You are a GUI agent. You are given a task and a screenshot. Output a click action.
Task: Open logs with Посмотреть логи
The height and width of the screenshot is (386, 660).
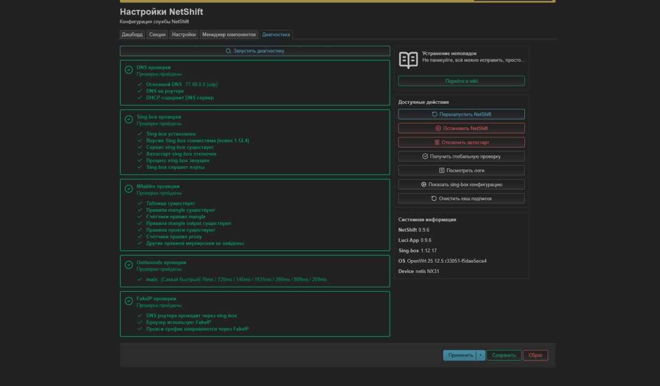click(461, 170)
